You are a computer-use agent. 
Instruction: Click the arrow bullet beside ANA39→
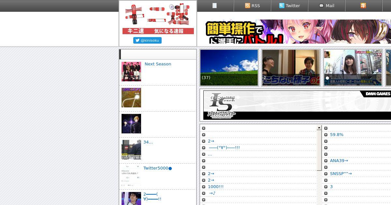coord(326,161)
